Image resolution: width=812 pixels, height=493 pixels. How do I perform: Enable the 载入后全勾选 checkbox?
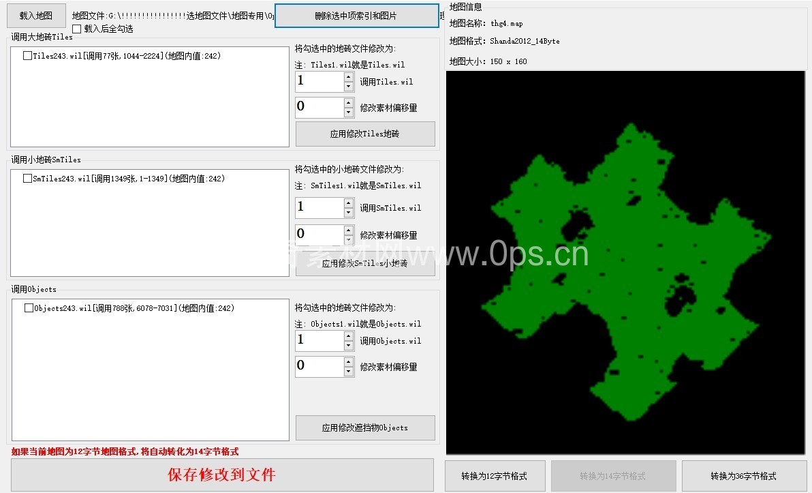pos(76,29)
